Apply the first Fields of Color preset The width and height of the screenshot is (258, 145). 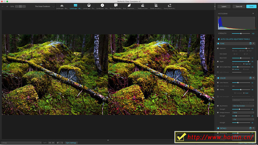point(143,7)
